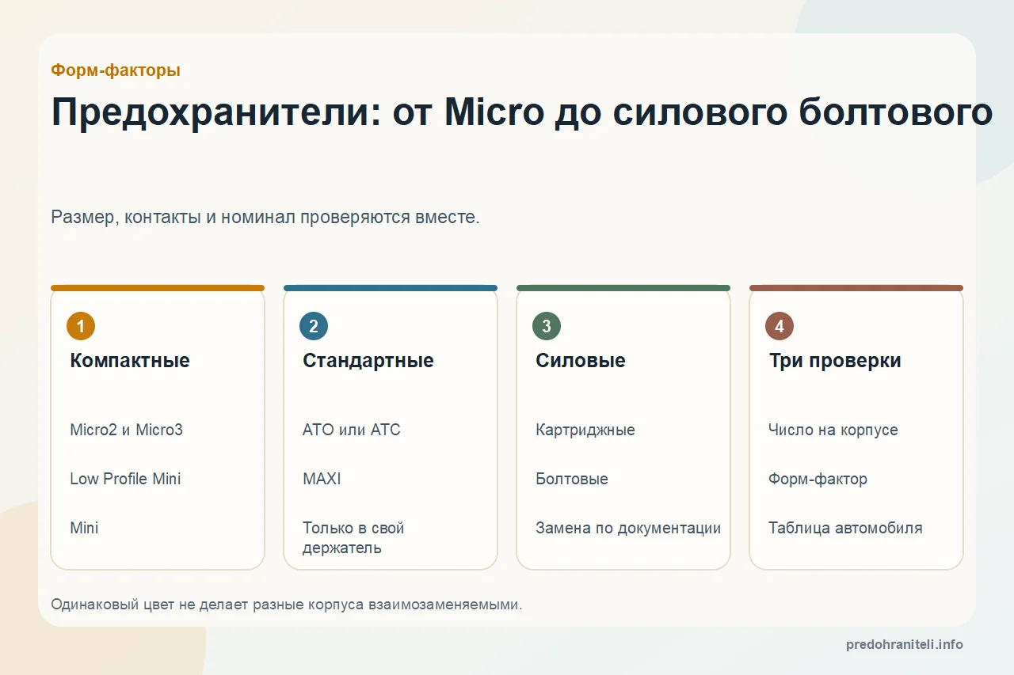Click the Форм-факторы label above the title

click(x=116, y=70)
